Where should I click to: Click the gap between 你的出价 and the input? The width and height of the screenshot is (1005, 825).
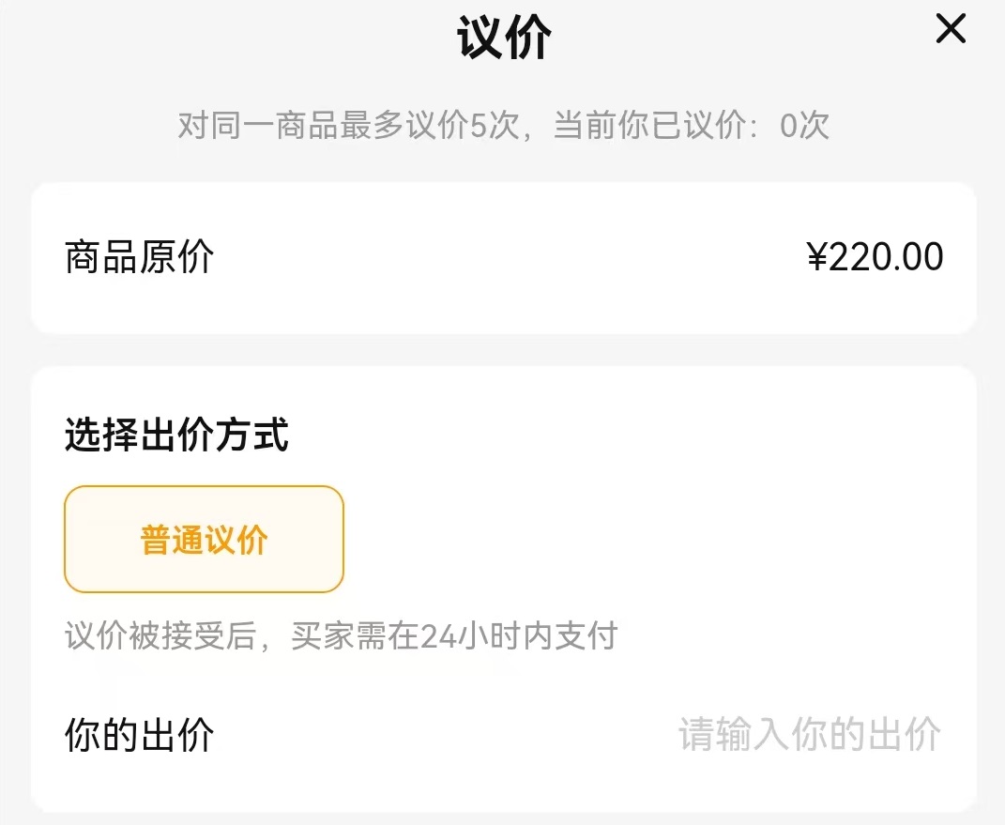click(x=441, y=735)
